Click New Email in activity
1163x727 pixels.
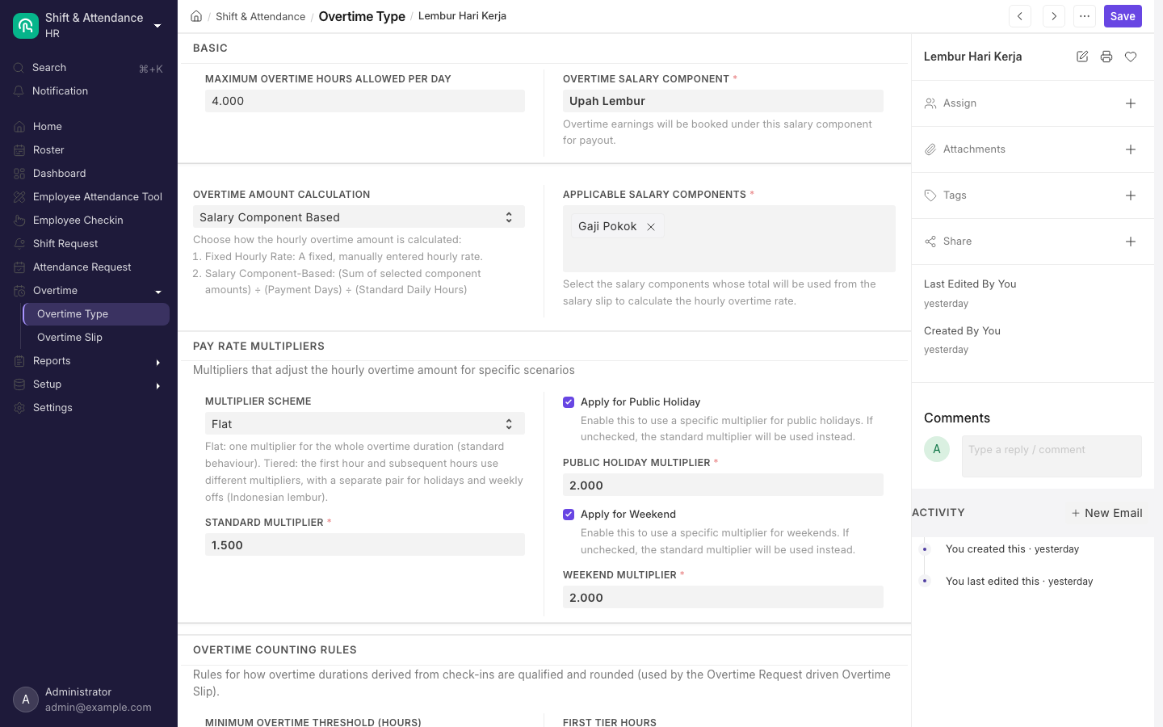(1106, 513)
